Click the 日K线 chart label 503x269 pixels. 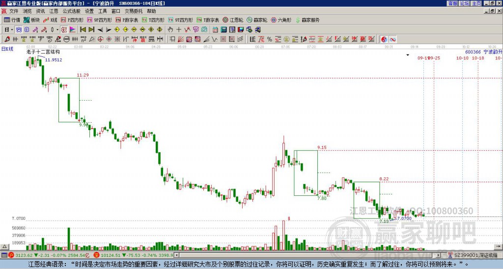pyautogui.click(x=7, y=49)
